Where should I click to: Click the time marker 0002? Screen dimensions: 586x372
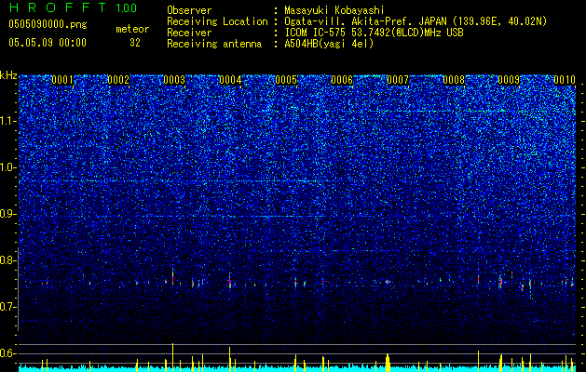[118, 80]
